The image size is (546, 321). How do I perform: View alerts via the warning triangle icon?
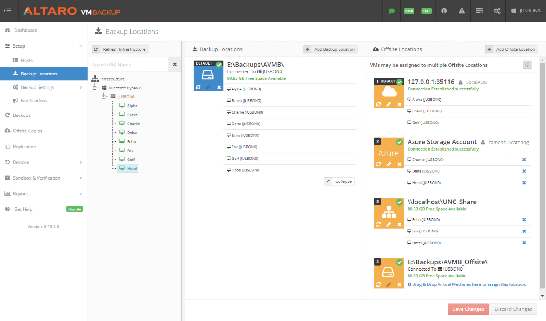(x=462, y=11)
